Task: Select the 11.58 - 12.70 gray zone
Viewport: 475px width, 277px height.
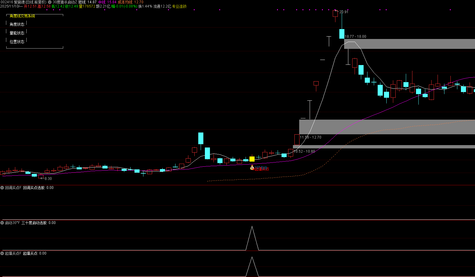Action: pos(386,127)
